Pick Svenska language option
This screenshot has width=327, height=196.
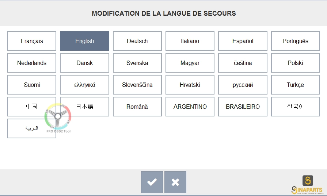tap(137, 63)
